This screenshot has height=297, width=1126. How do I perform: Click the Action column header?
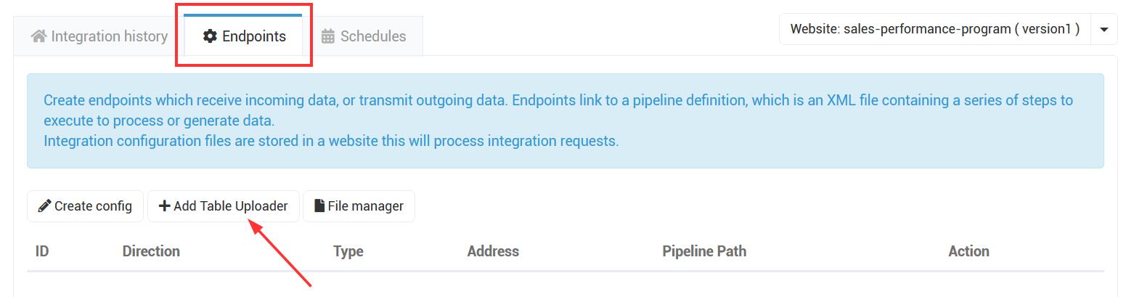[968, 251]
